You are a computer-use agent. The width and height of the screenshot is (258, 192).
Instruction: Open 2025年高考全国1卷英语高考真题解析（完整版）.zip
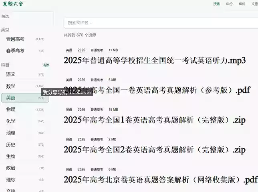155,120
